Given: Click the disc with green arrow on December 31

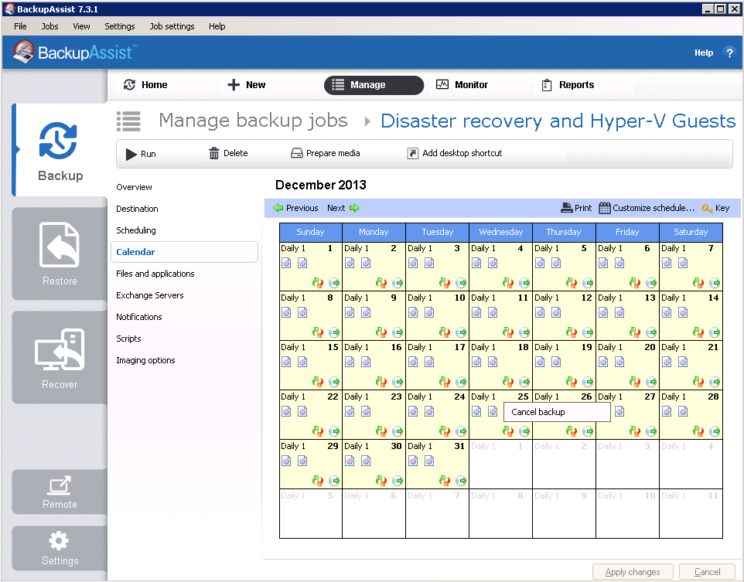Looking at the screenshot, I should point(461,481).
